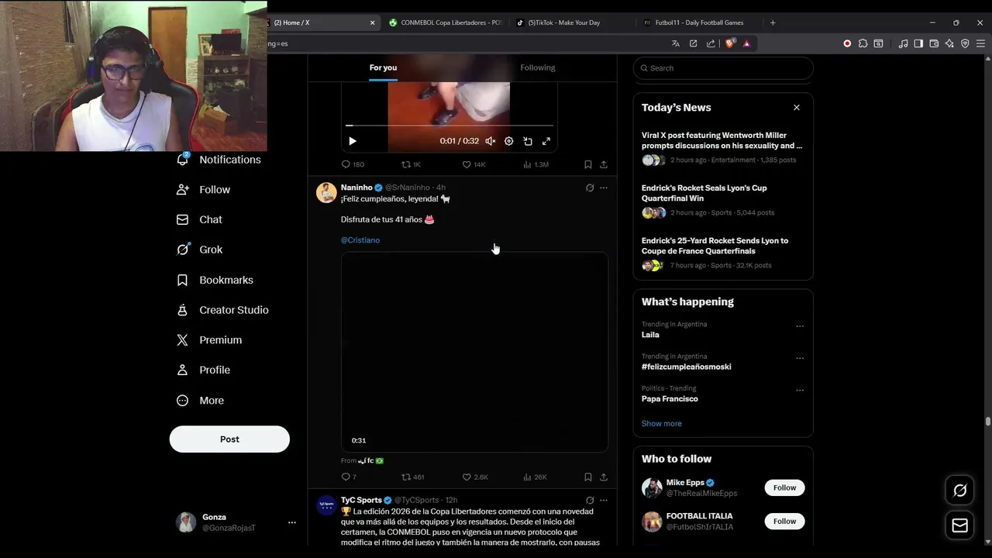Follow FOOTBALL ITALIA
The height and width of the screenshot is (558, 992).
point(784,521)
